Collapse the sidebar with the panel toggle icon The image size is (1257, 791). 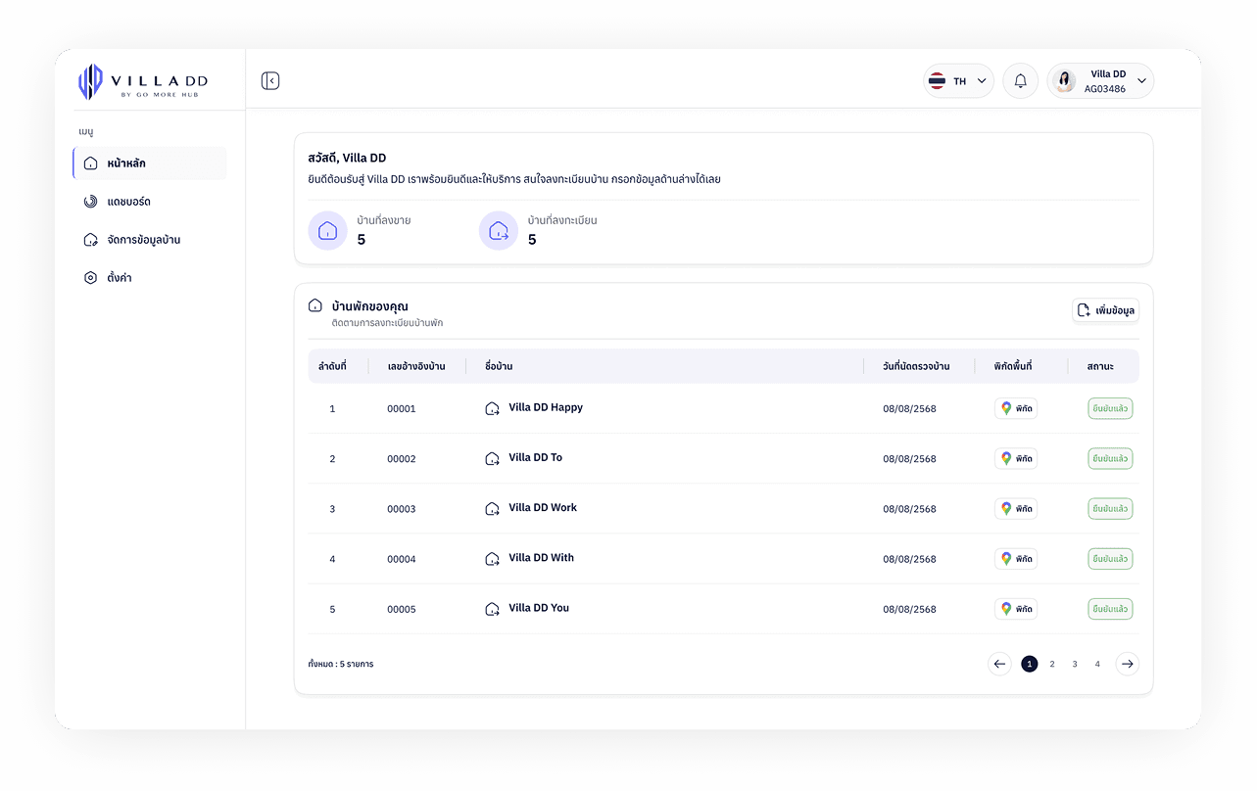[x=270, y=81]
